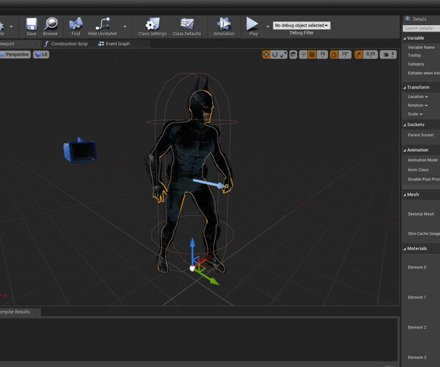Click the Details panel magnifier icon

[408, 19]
